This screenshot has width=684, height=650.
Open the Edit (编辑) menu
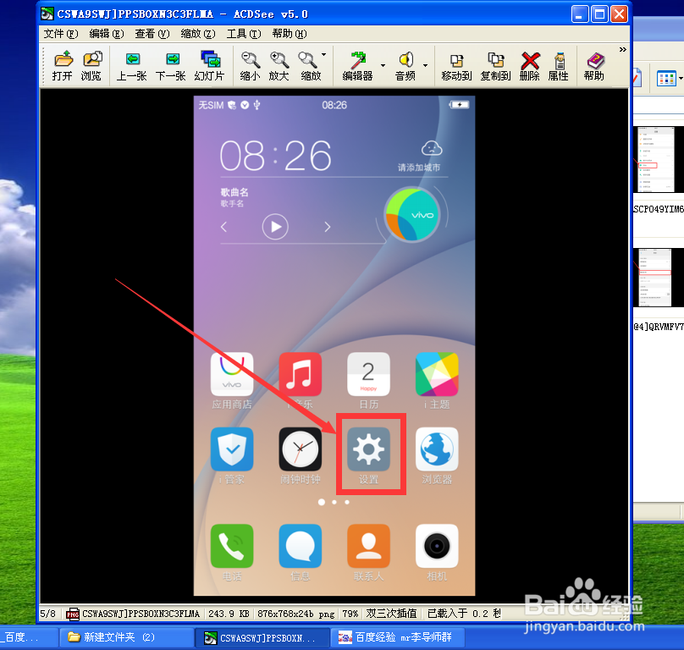tap(107, 34)
